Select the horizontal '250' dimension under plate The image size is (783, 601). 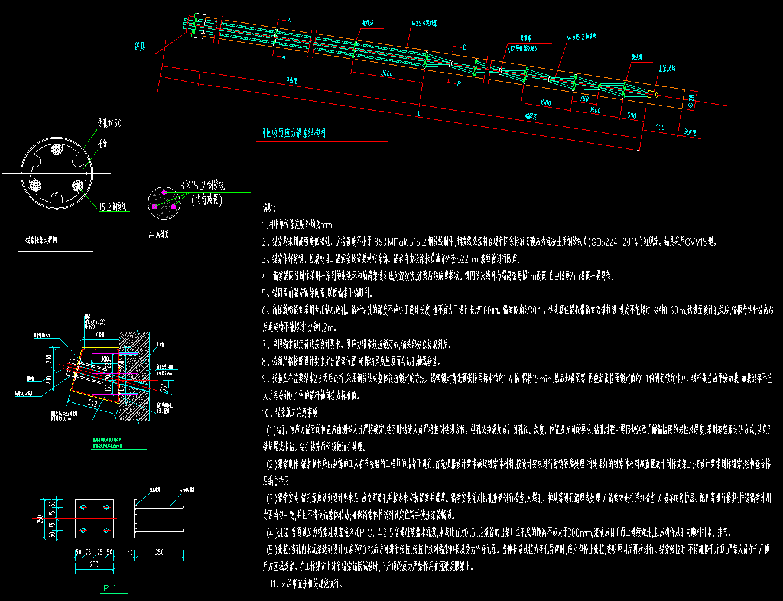pyautogui.click(x=94, y=565)
